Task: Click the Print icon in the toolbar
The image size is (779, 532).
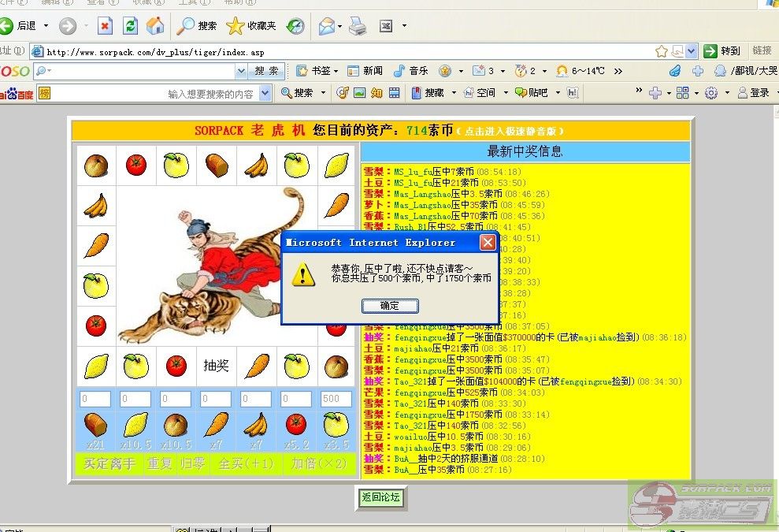Action: tap(358, 26)
